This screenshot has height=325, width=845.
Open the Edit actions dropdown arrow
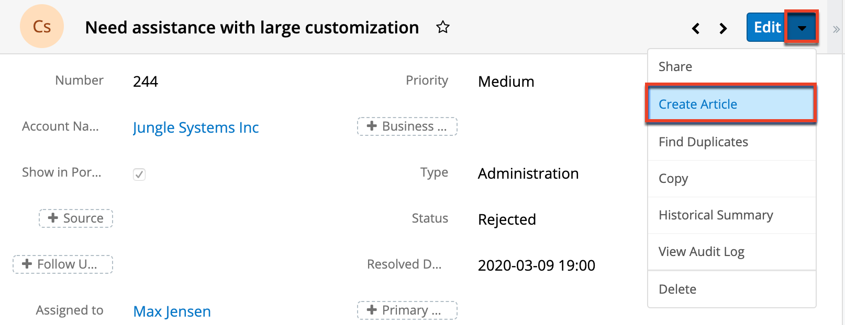coord(801,28)
